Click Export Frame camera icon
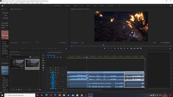 click(x=138, y=48)
